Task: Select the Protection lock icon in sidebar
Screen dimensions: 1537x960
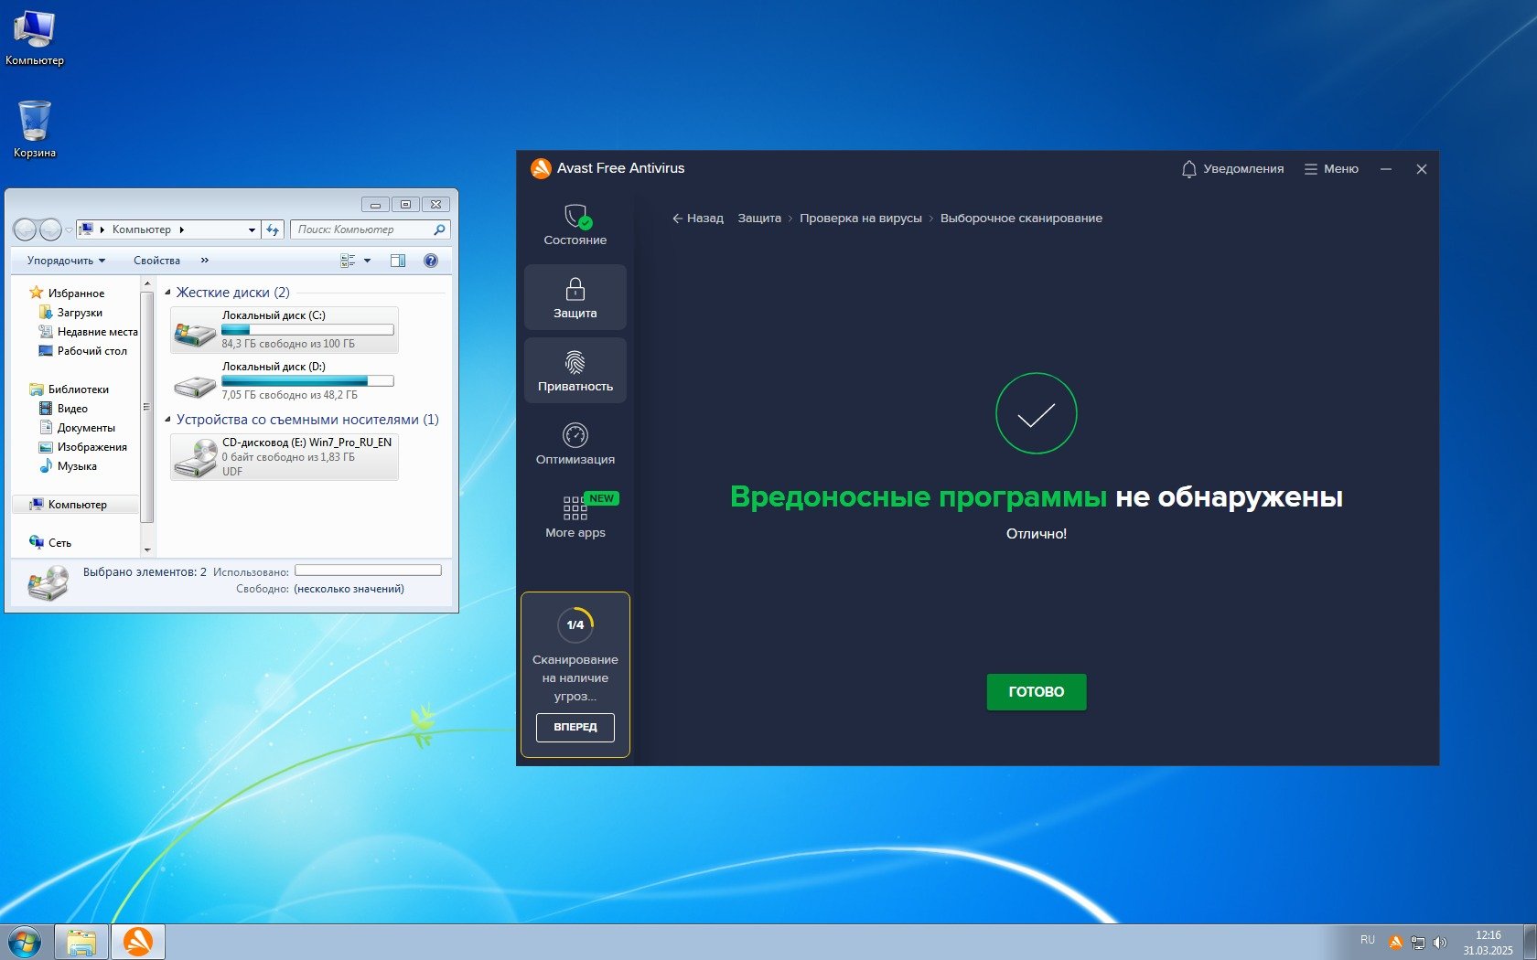Action: 575,291
